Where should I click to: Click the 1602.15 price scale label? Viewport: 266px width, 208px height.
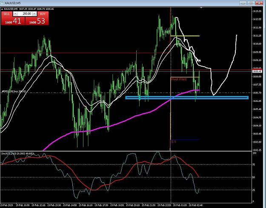tap(257, 150)
